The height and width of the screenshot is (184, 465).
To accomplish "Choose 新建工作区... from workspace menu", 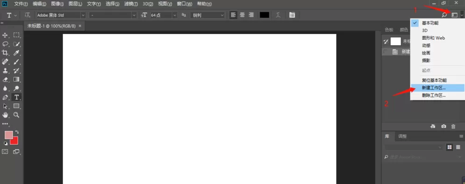I will (437, 88).
